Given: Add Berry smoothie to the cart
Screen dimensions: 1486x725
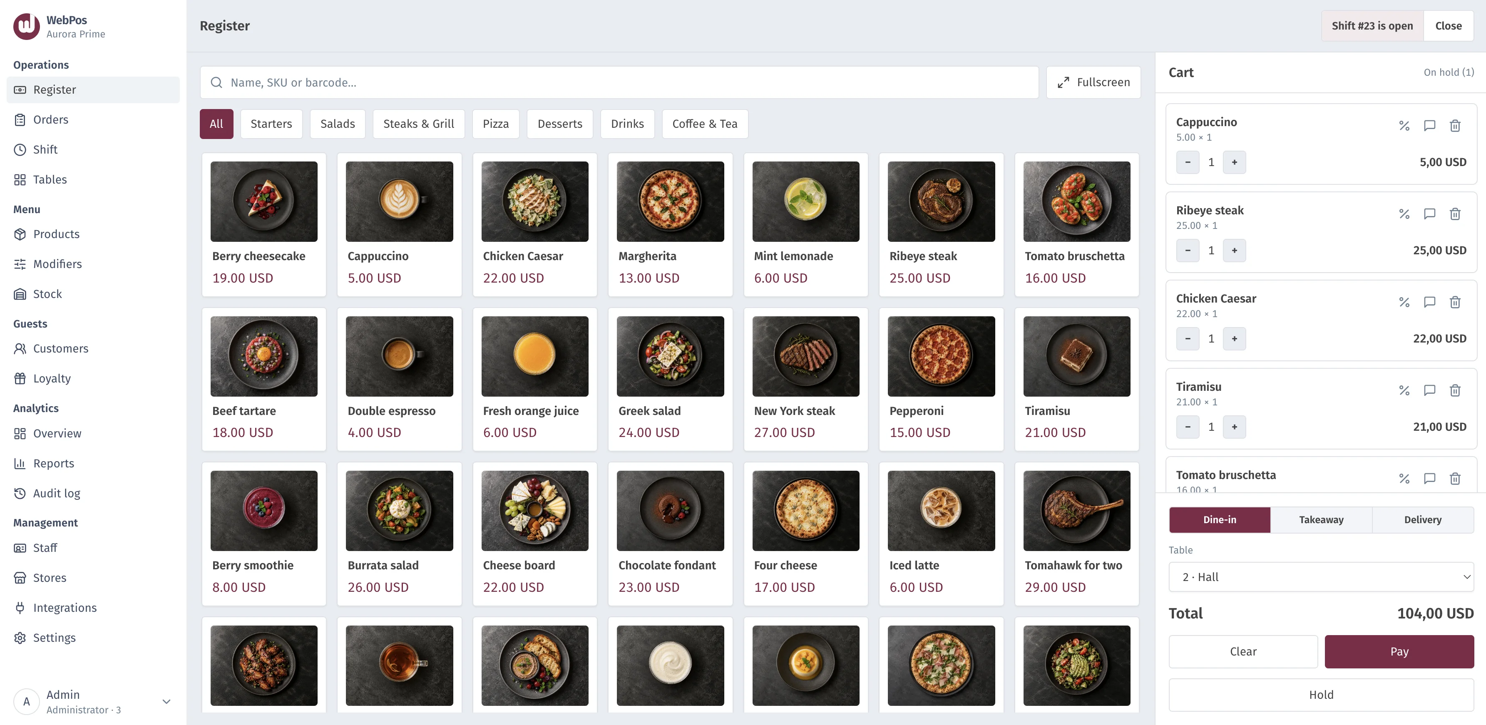Looking at the screenshot, I should [x=263, y=534].
